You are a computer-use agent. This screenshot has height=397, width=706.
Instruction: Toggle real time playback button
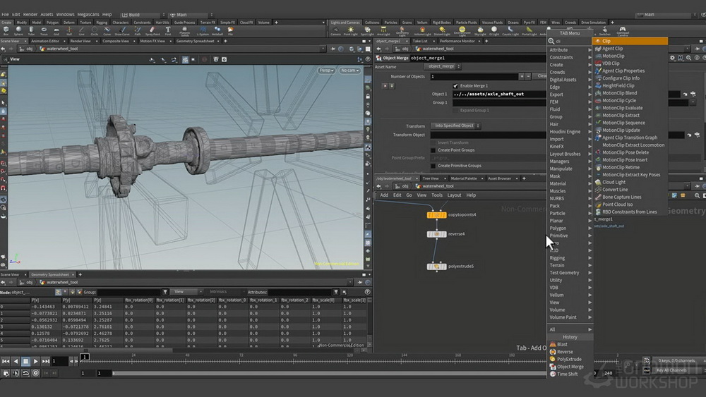[x=35, y=373]
